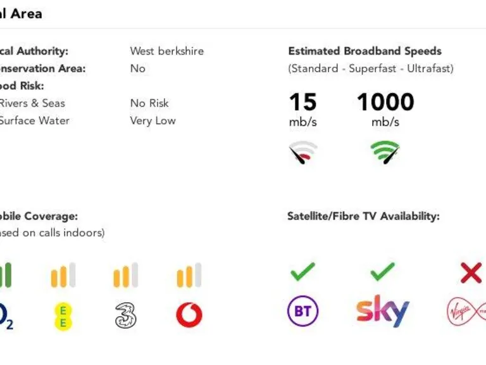Click the EE network logo
The height and width of the screenshot is (365, 486).
click(63, 316)
